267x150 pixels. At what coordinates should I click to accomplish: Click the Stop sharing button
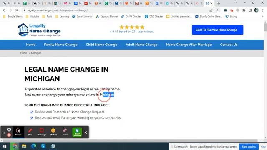click(x=249, y=147)
